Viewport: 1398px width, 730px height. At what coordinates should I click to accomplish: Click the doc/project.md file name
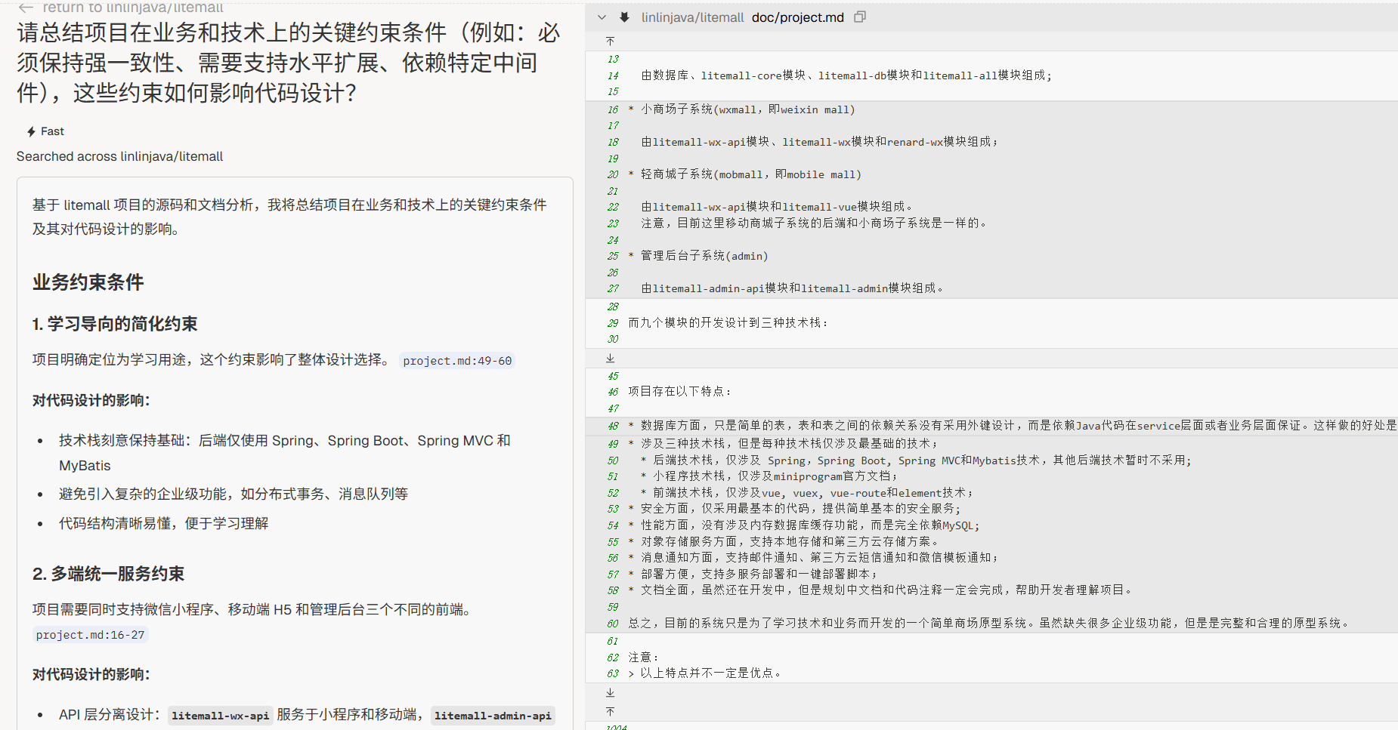797,17
